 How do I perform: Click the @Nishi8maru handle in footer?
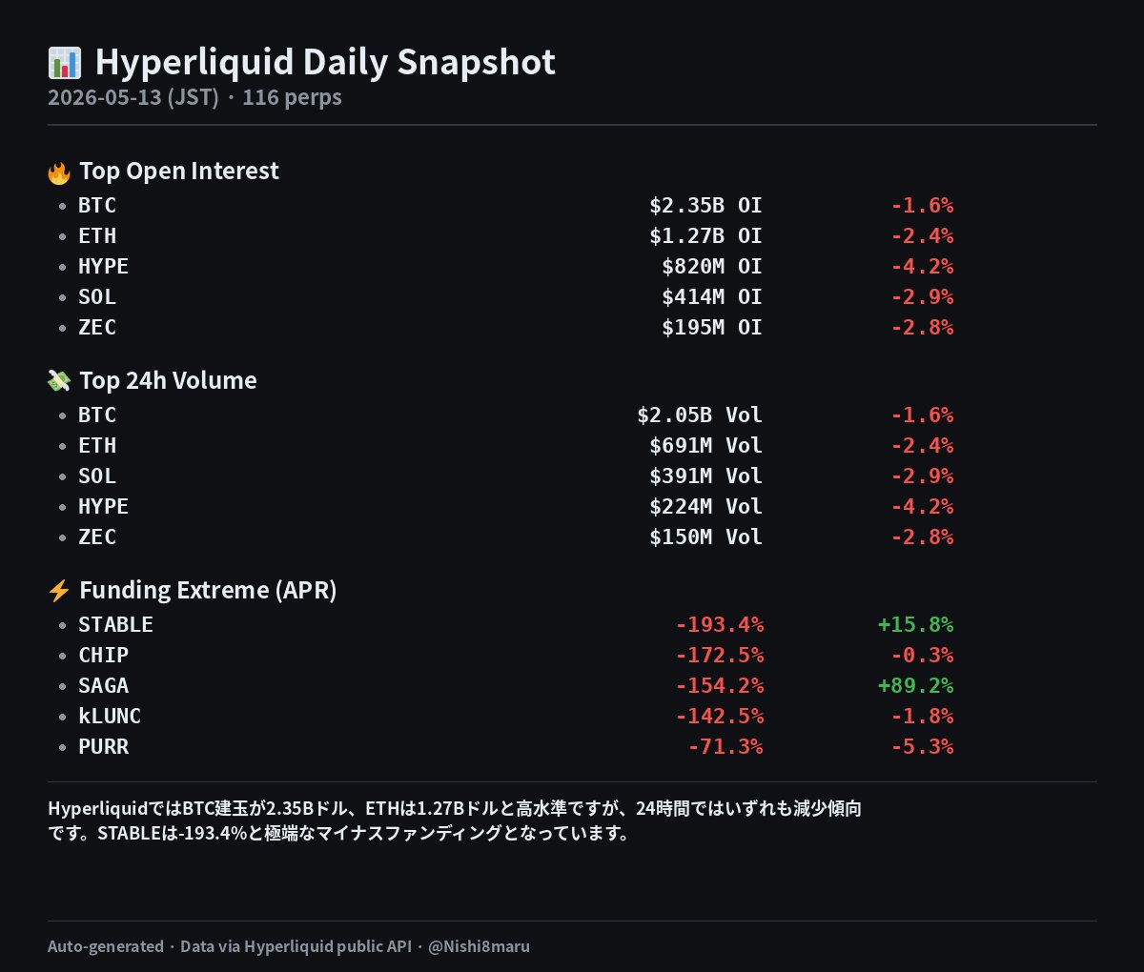pyautogui.click(x=479, y=946)
